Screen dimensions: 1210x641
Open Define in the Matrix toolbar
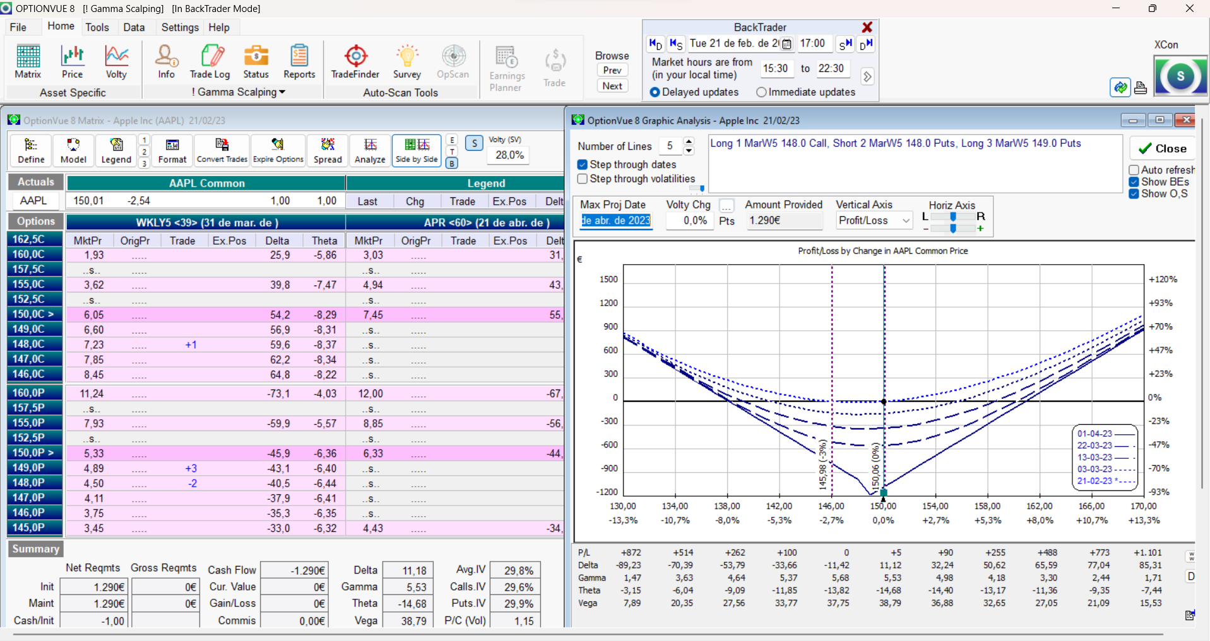point(31,151)
